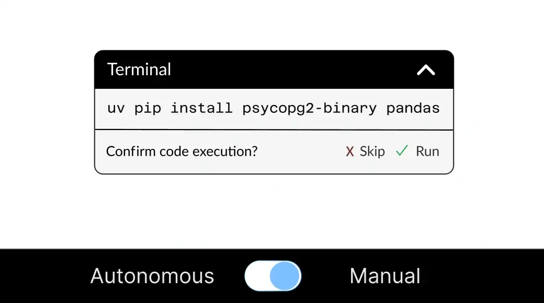Click the 'Confirm code execution?' prompt text

182,151
